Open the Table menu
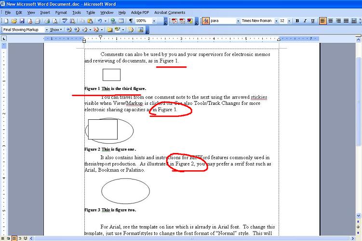362x241 pixels. (90, 13)
